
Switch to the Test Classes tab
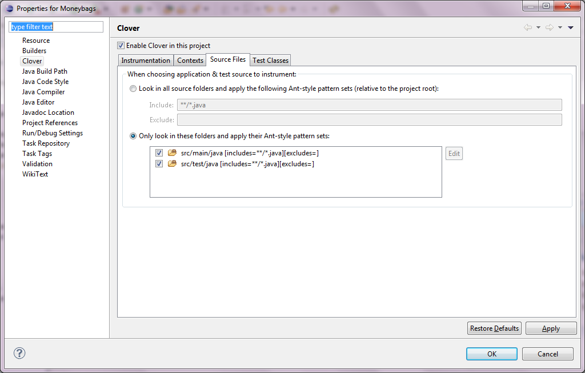[271, 61]
